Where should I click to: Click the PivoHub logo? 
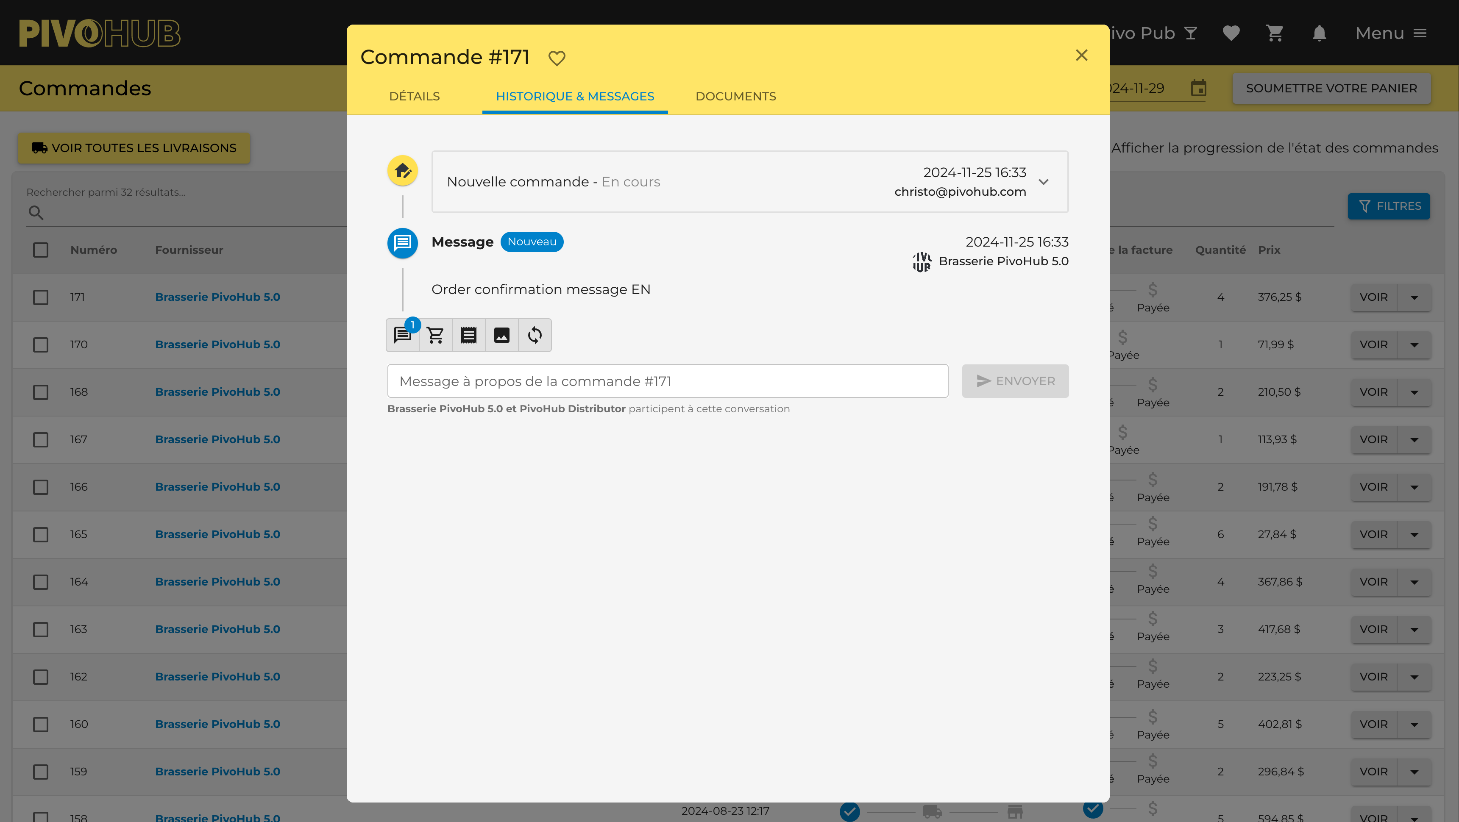pyautogui.click(x=100, y=33)
